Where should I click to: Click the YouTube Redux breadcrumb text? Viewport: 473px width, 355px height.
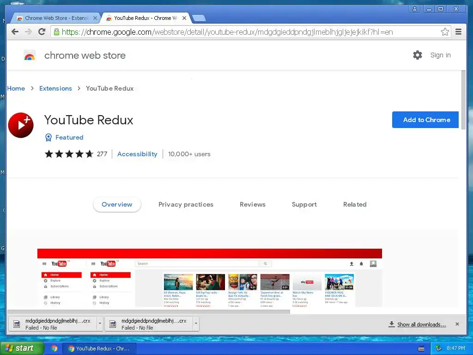point(110,88)
